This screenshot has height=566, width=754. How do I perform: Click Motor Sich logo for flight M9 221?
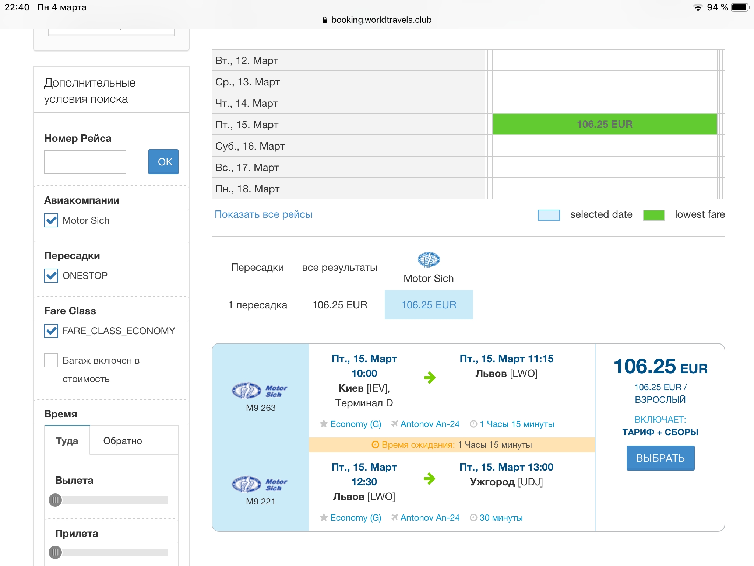260,484
